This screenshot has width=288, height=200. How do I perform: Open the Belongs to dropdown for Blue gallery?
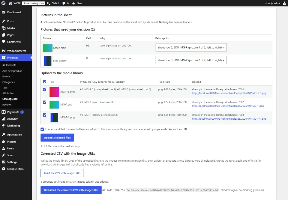(191, 60)
